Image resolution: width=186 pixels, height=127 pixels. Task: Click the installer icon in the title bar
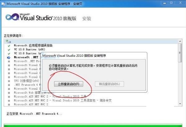click(3, 4)
